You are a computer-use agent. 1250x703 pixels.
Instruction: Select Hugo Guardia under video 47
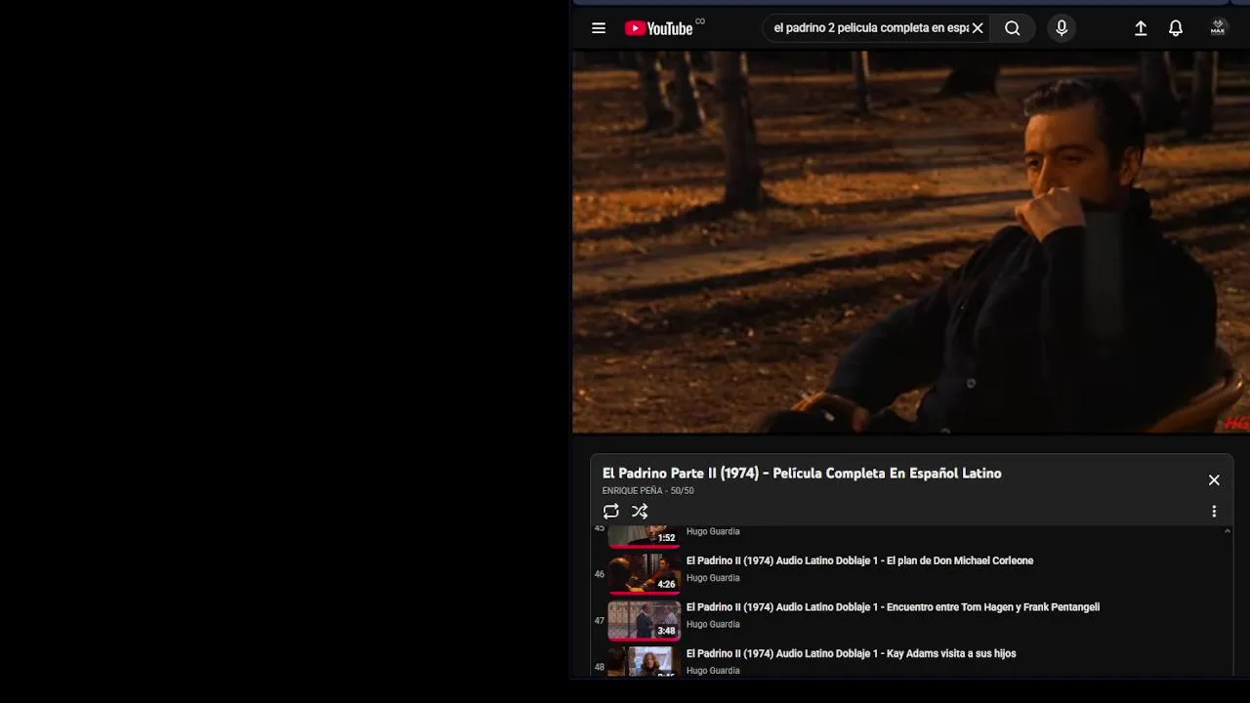(713, 625)
